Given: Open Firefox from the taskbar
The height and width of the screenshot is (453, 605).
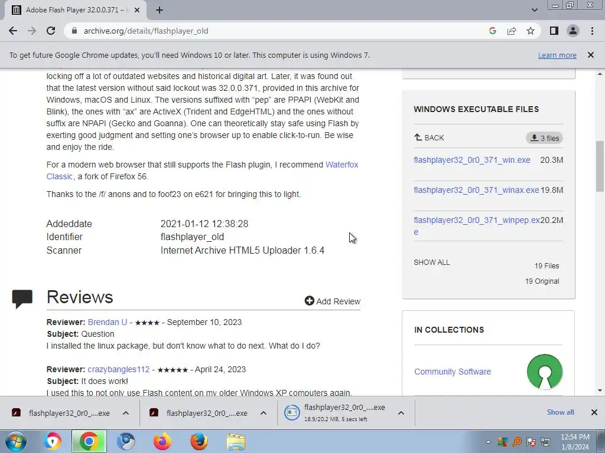Looking at the screenshot, I should click(x=162, y=441).
